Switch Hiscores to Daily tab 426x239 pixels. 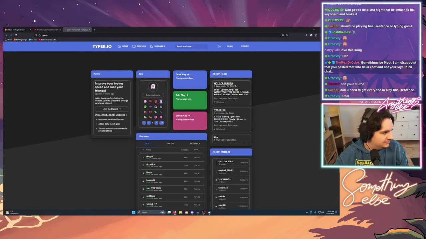tap(148, 144)
